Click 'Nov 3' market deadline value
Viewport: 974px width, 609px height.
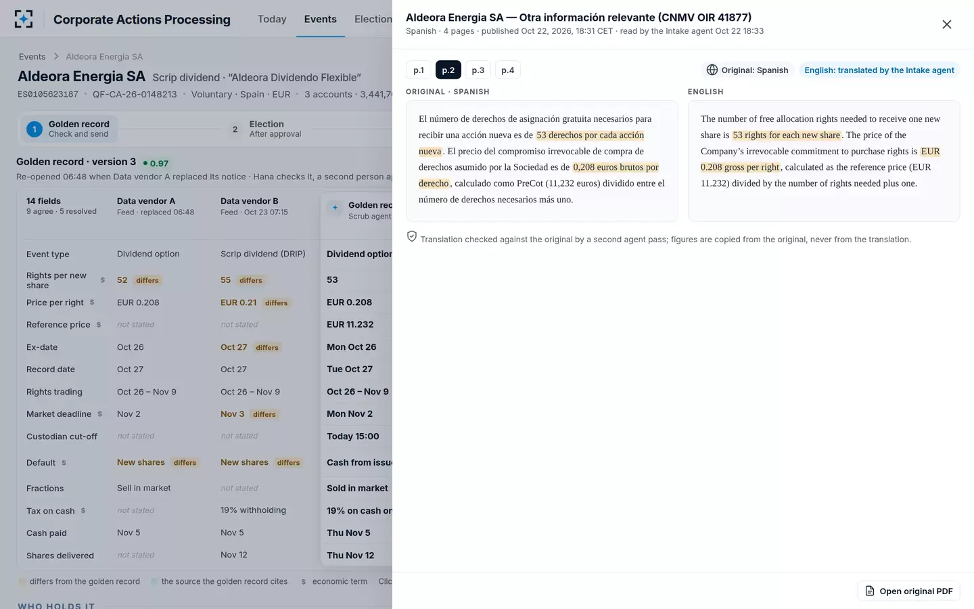click(x=232, y=414)
